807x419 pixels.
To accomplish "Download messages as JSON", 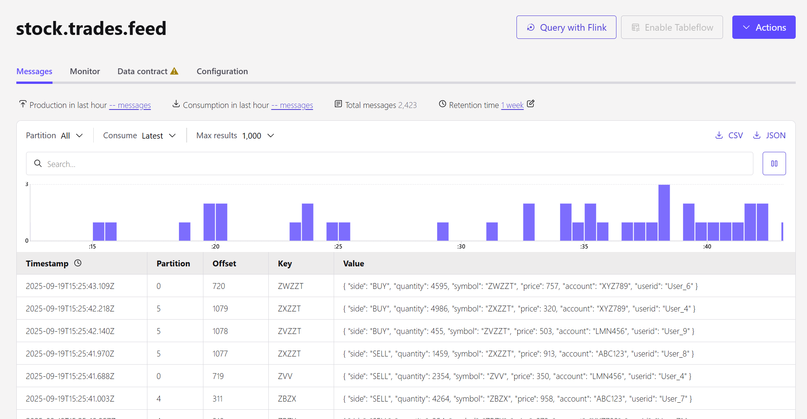I will click(x=769, y=136).
